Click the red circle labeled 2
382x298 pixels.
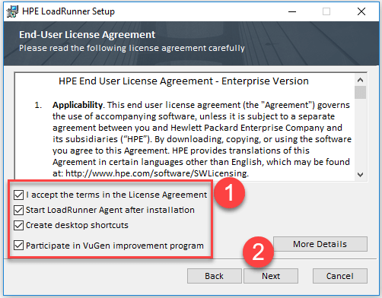[x=258, y=252]
